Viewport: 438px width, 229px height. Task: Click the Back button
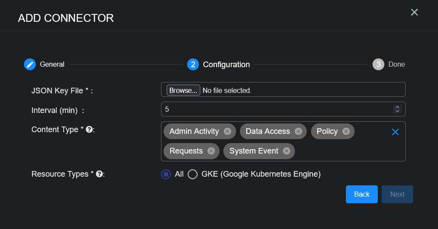[362, 195]
